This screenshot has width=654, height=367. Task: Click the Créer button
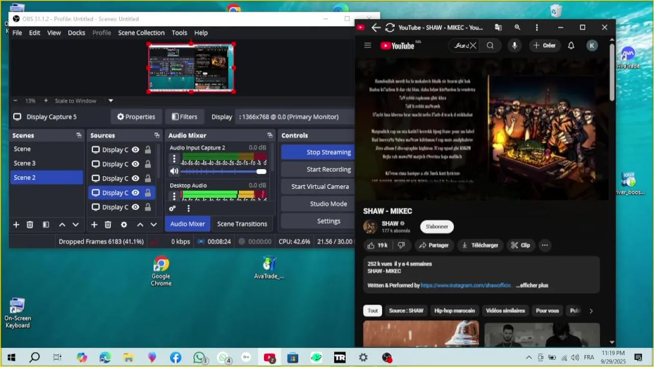point(544,45)
